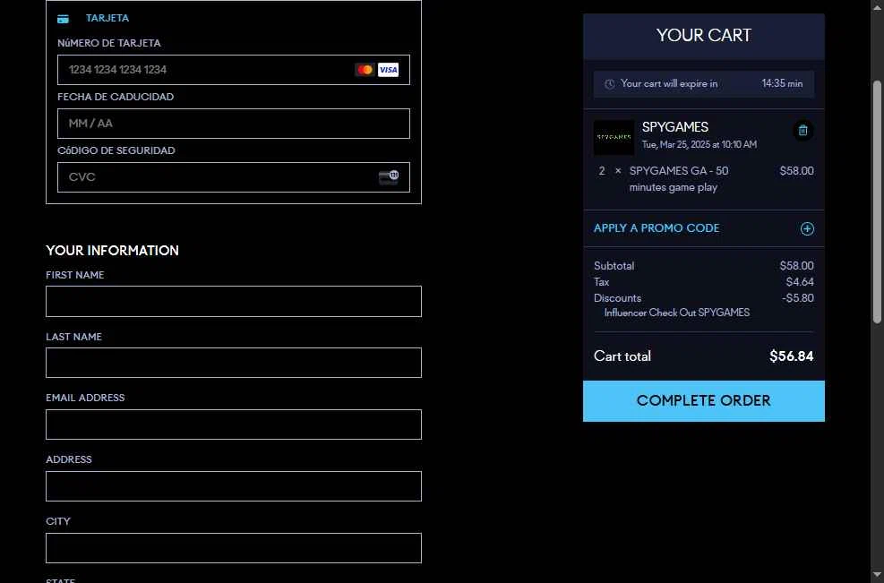Click the cart expiry clock icon
Screen dimensions: 884x583
click(609, 84)
